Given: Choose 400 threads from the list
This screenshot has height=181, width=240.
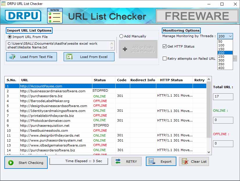Looking at the screenshot, I should (x=225, y=68).
